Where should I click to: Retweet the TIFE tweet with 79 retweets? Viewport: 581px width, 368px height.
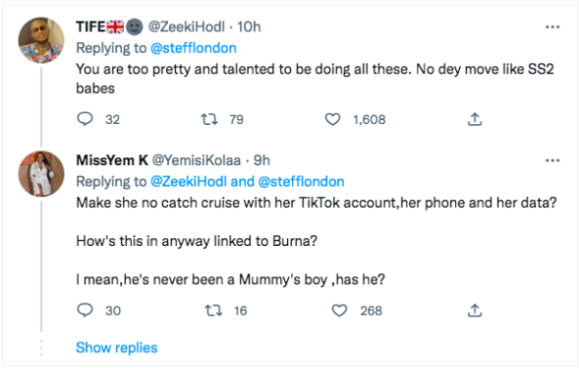point(209,119)
